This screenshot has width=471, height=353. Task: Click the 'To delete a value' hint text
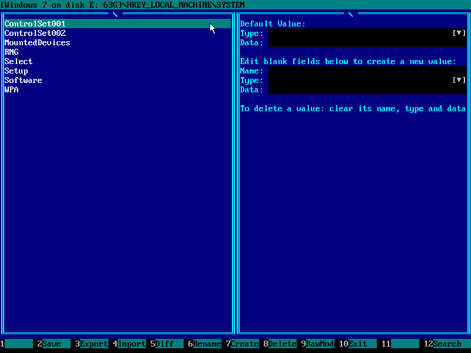[x=353, y=108]
